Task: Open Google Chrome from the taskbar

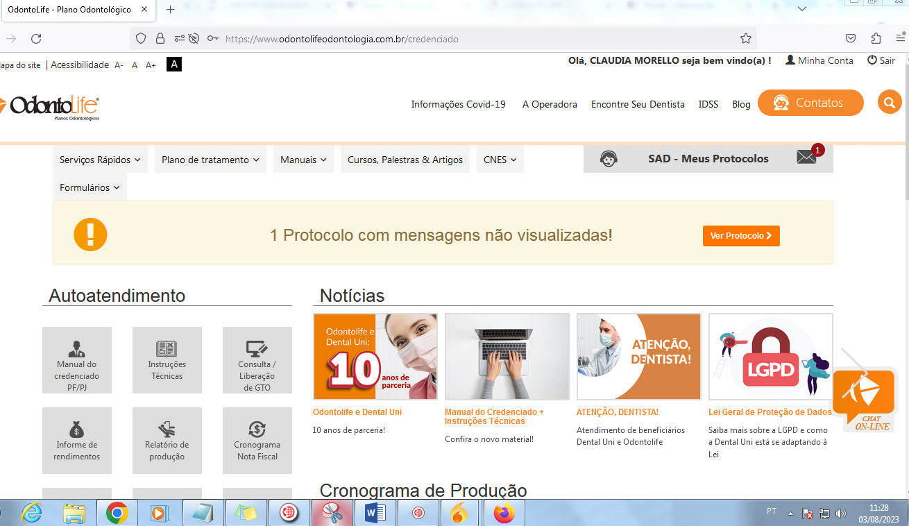Action: pos(117,514)
